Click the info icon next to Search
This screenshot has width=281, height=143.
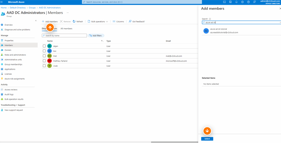(x=210, y=19)
